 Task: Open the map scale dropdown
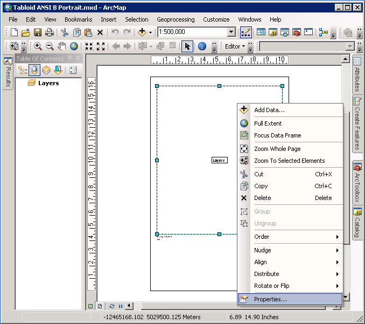231,32
